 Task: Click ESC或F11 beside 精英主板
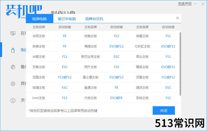[168, 67]
